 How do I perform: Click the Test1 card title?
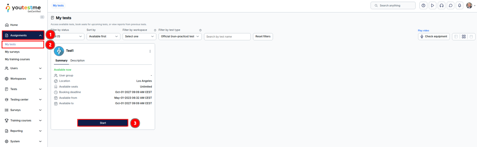70,51
